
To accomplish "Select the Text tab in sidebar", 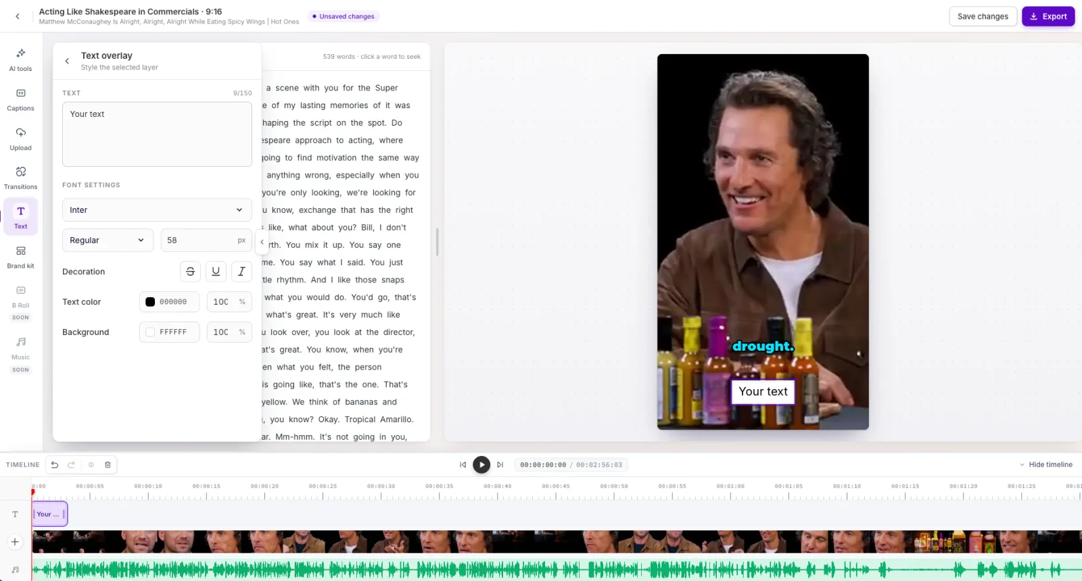I will [x=20, y=217].
